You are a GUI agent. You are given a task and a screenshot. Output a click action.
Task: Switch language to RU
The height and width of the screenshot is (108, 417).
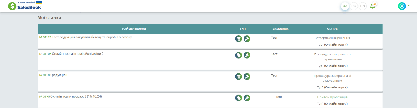(x=354, y=6)
